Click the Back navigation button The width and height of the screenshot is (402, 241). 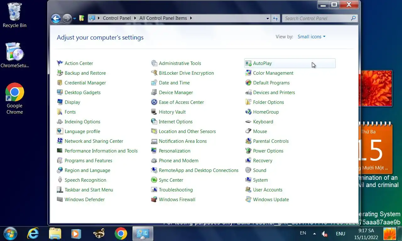point(56,19)
